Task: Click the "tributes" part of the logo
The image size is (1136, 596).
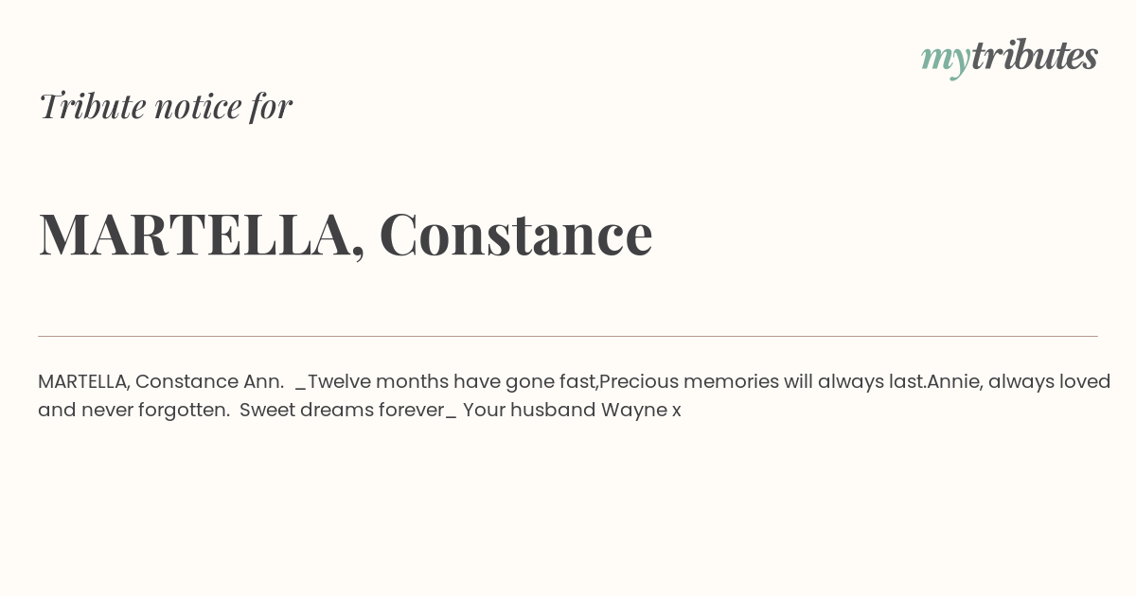Action: [x=1035, y=55]
